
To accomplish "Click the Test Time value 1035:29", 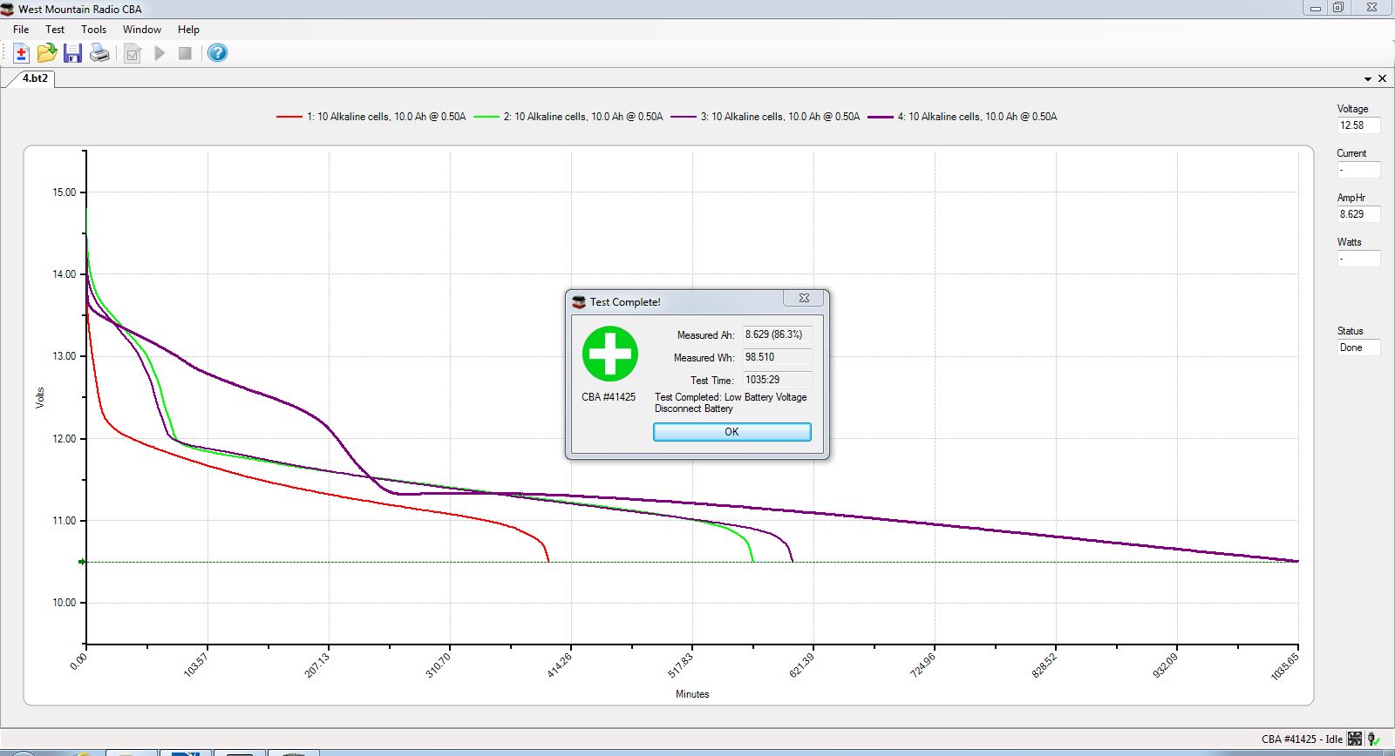I will click(777, 380).
